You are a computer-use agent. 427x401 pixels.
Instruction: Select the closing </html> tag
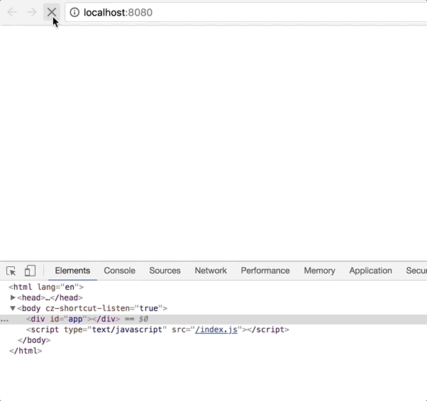click(26, 351)
